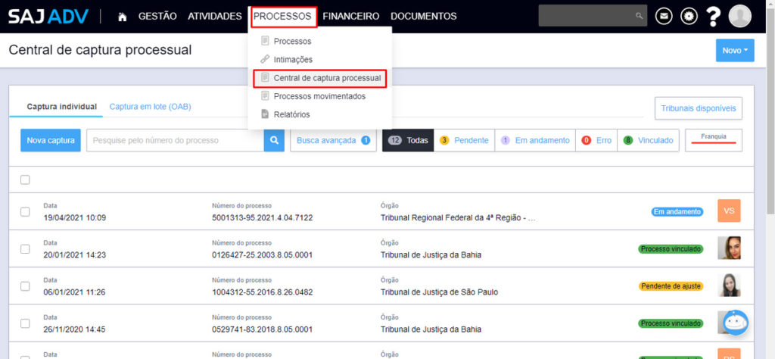Open the mail messages icon

(x=664, y=17)
